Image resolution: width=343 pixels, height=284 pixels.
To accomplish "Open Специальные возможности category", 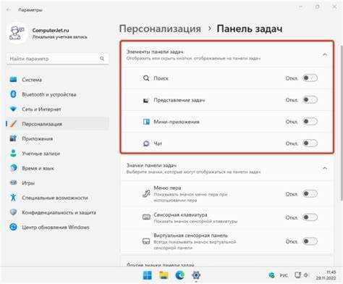I will [57, 198].
